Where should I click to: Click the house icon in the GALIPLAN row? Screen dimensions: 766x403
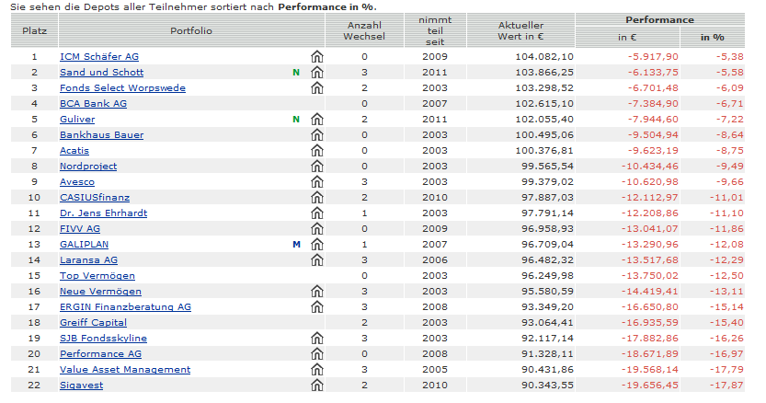(317, 245)
